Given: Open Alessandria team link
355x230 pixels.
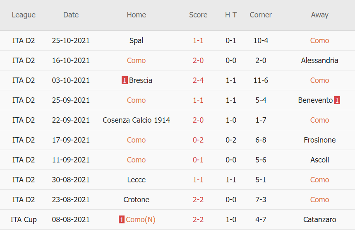Looking at the screenshot, I should point(319,61).
